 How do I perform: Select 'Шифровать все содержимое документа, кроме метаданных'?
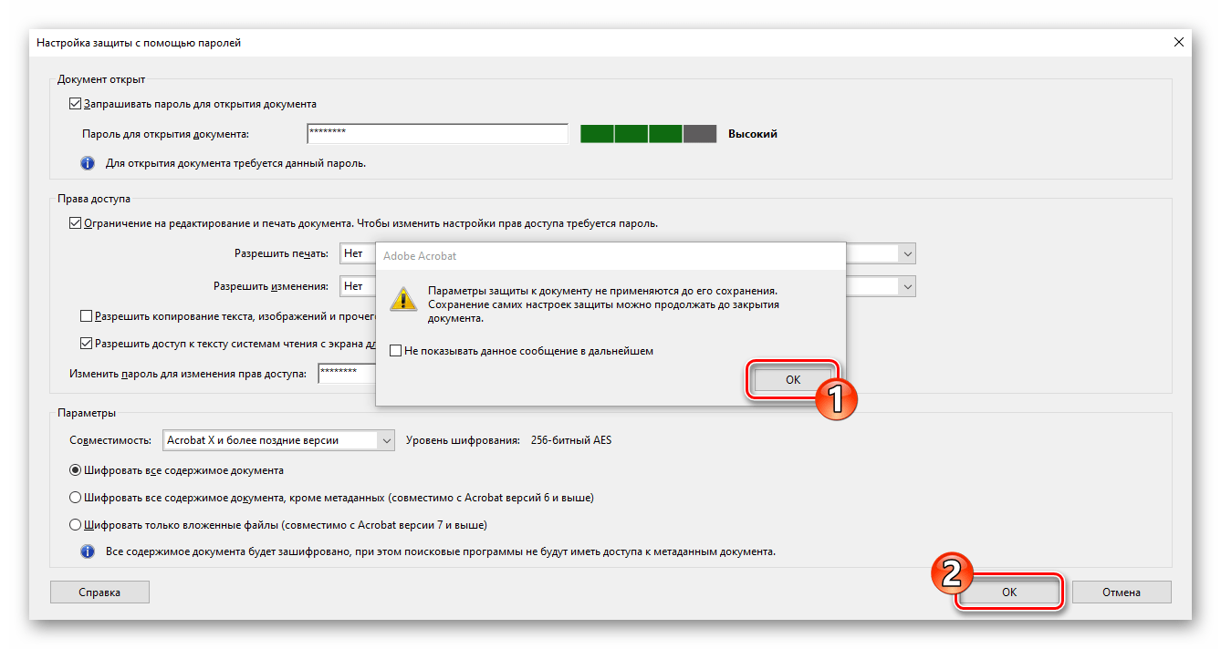pyautogui.click(x=75, y=498)
